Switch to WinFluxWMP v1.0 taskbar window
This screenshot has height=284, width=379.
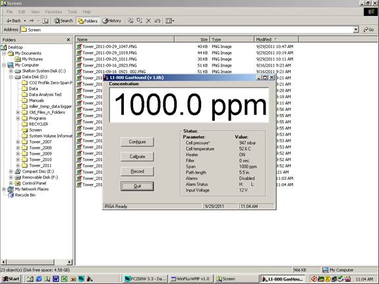(190, 279)
